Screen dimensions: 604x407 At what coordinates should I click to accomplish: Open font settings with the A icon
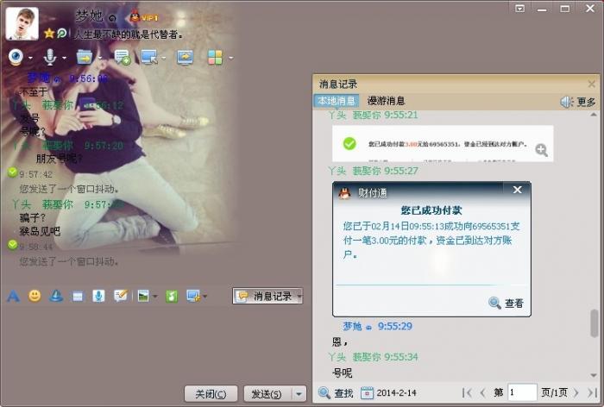14,296
